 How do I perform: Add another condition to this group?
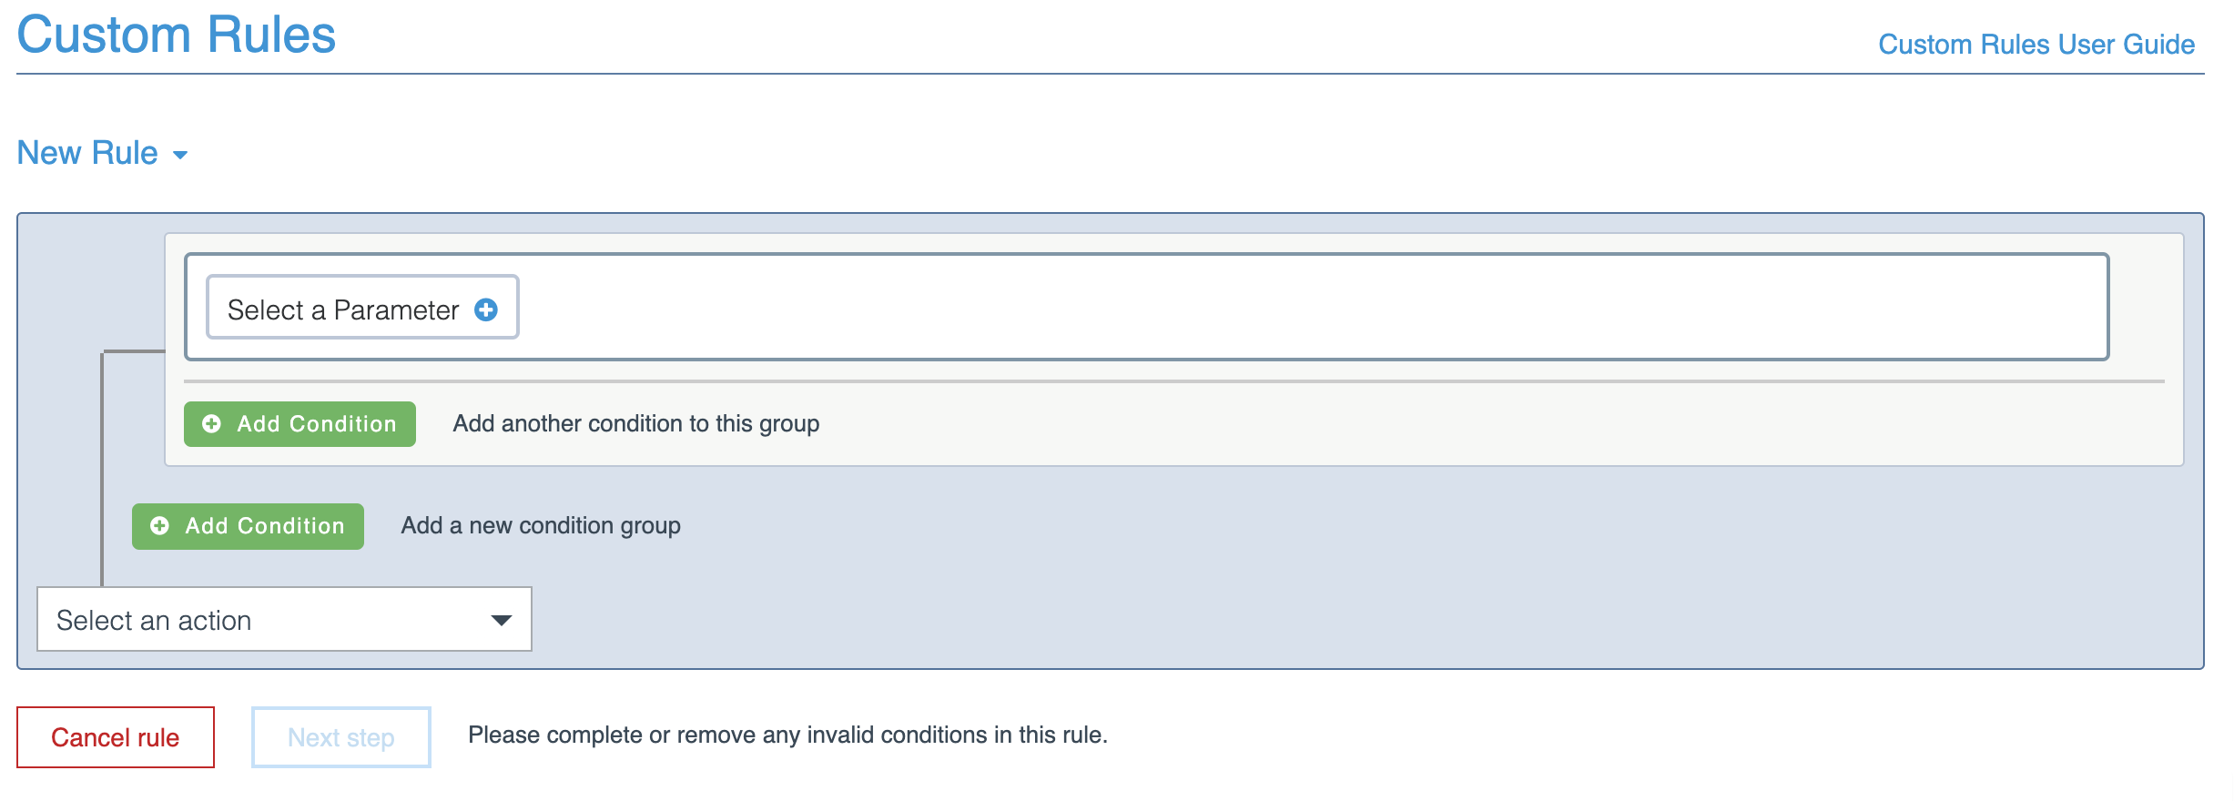click(x=300, y=424)
